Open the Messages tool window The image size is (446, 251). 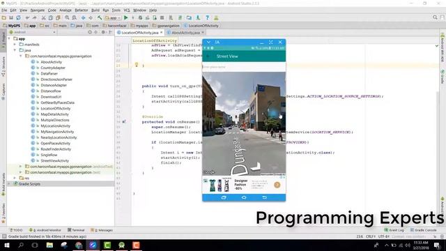[102, 230]
